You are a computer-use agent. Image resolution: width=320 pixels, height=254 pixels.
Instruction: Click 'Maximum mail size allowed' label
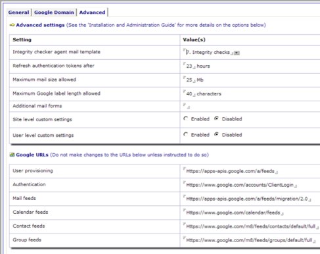pyautogui.click(x=45, y=80)
